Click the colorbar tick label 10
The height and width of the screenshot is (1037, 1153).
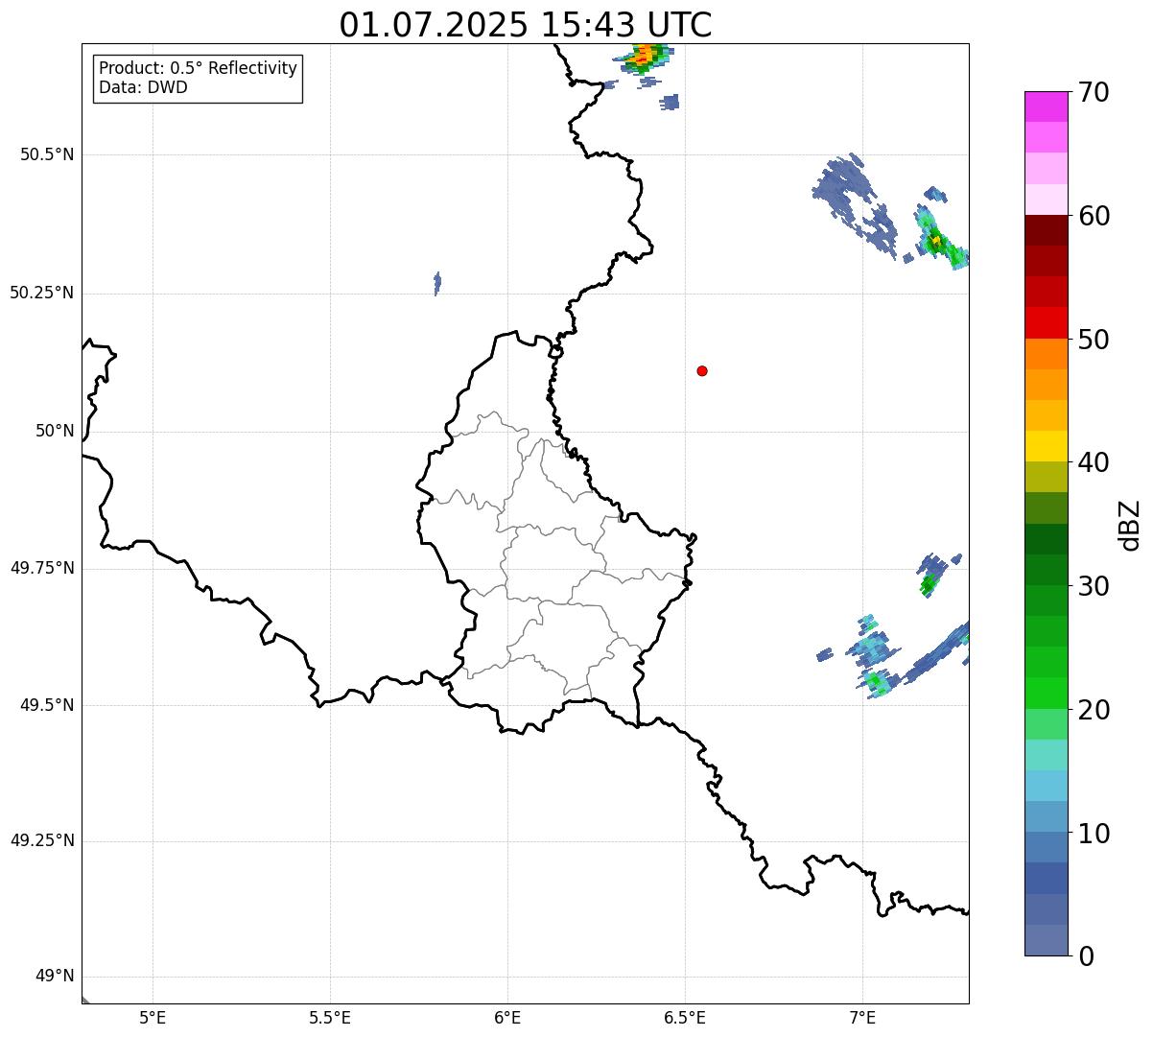point(1094,833)
